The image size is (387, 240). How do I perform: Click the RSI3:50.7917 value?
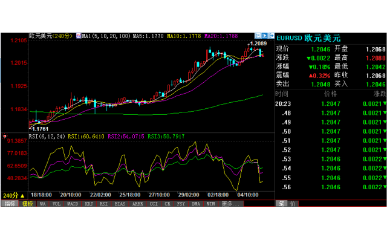coord(166,137)
